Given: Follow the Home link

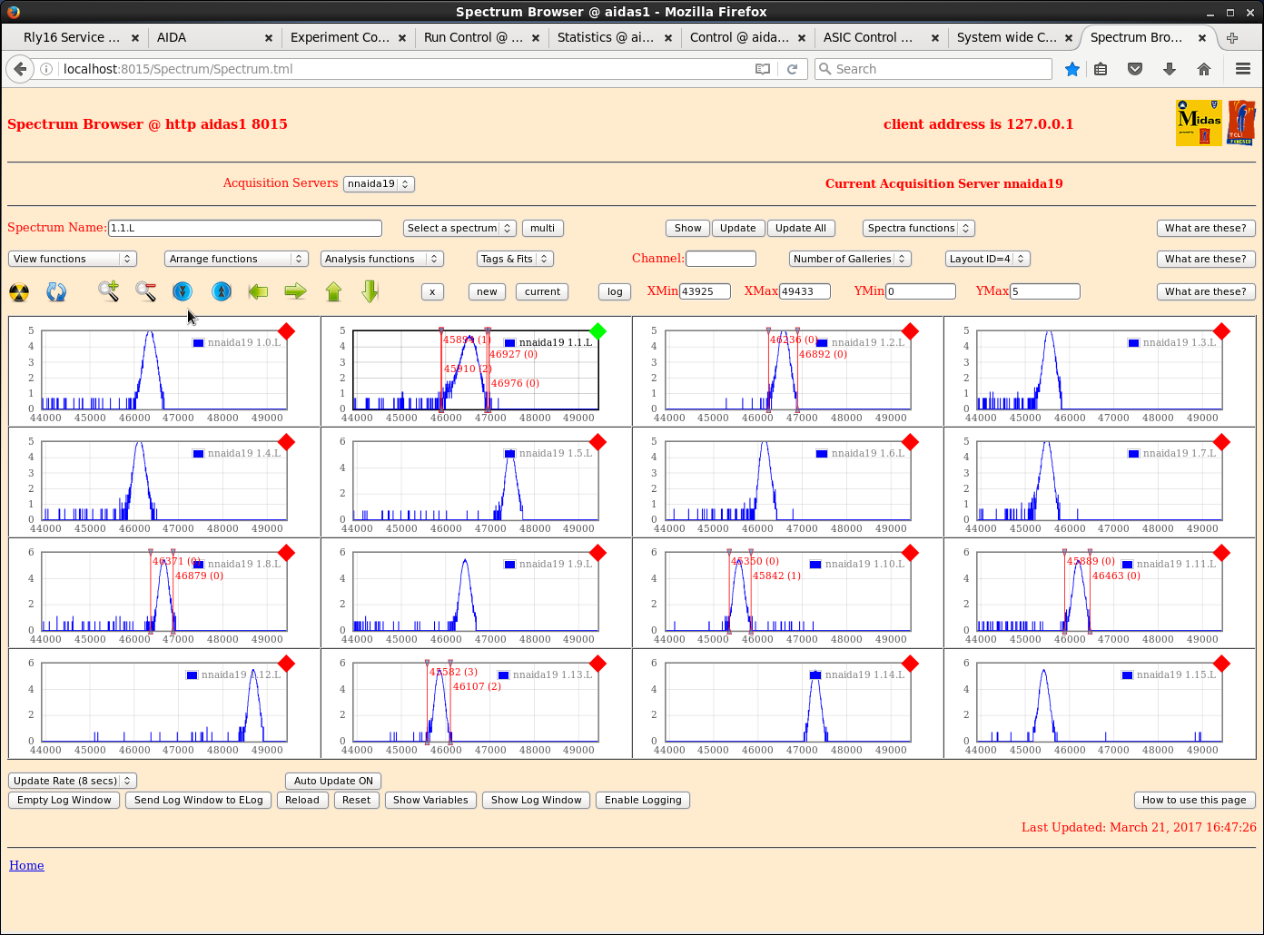Looking at the screenshot, I should coord(26,865).
